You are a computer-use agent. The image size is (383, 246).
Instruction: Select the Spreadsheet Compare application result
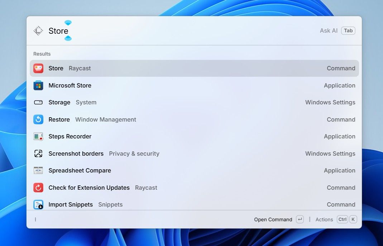(193, 170)
